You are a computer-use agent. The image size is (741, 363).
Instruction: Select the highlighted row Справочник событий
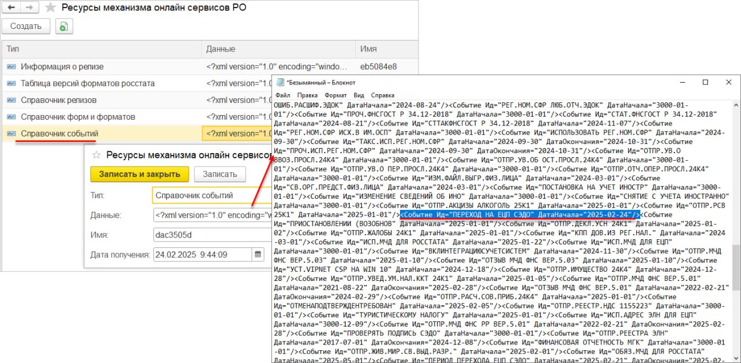click(x=137, y=134)
